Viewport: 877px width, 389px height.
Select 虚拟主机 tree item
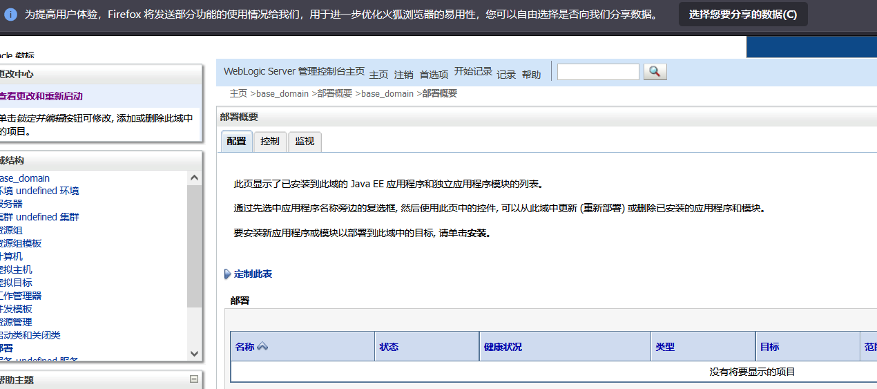coord(15,269)
